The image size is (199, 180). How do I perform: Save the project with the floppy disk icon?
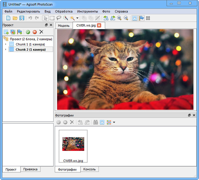point(22,18)
